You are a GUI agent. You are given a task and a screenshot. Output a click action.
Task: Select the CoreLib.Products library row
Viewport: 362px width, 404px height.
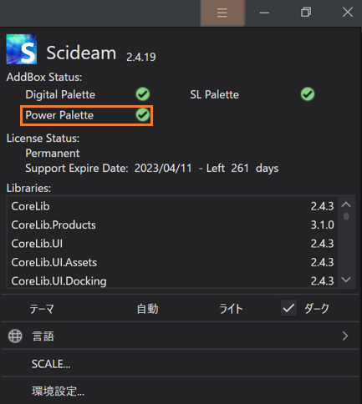(x=172, y=225)
